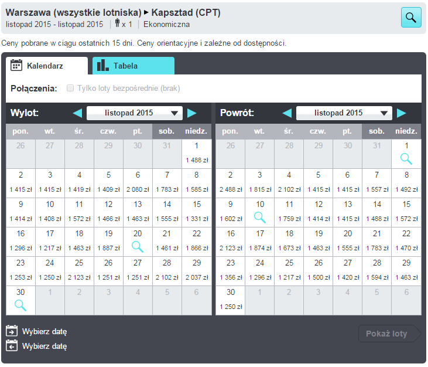428x367 pixels.
Task: Click the return calendar icon beside second Wybierz datę
Action: [12, 345]
